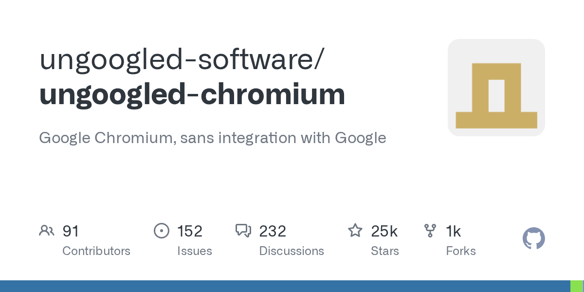This screenshot has height=292, width=584.
Task: Click the 91 contributors count
Action: pos(71,231)
